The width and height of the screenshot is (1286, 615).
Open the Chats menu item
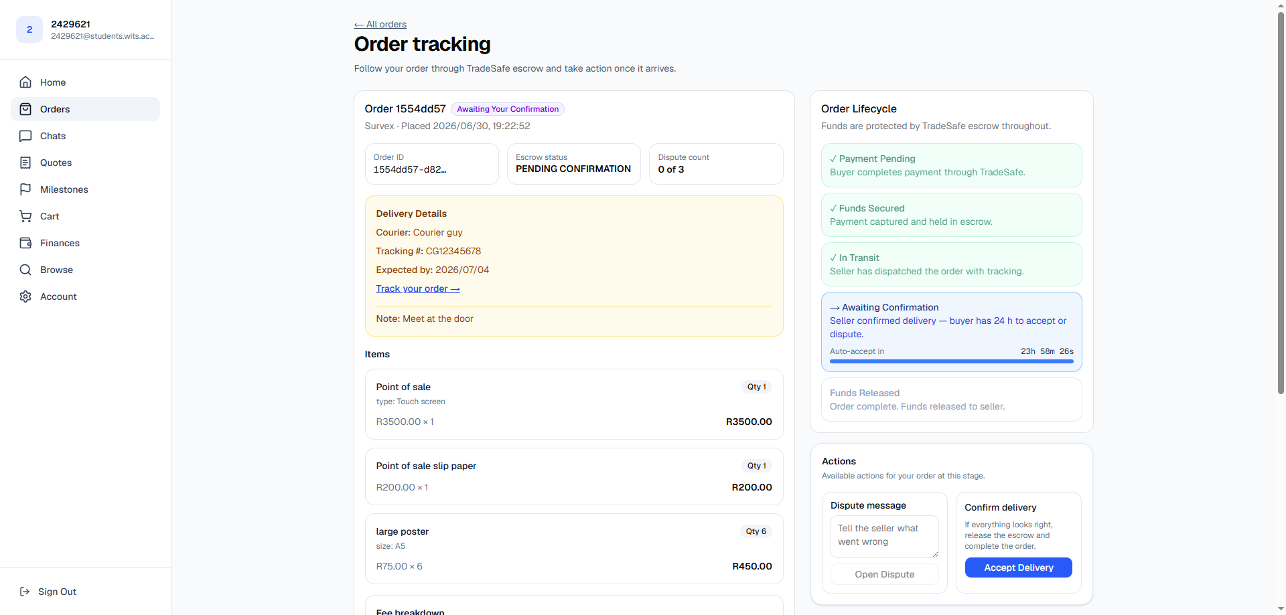85,136
